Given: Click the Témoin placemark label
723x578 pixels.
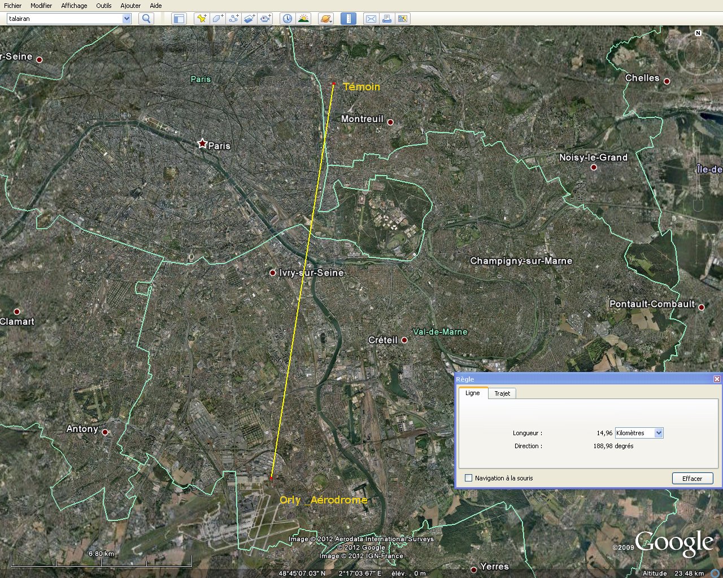Looking at the screenshot, I should (361, 87).
